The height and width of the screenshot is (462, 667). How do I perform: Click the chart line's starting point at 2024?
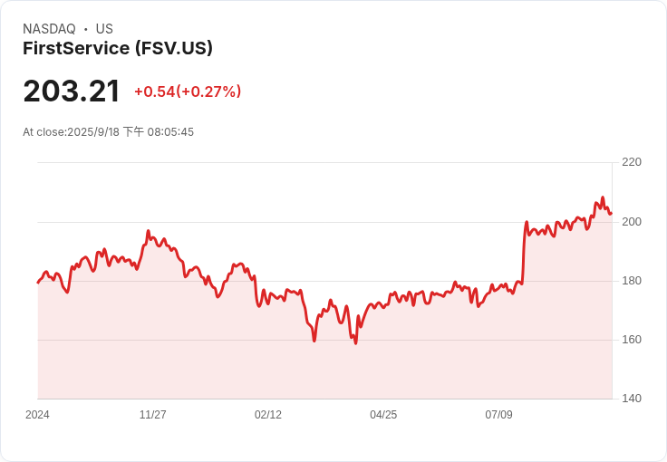[x=38, y=283]
